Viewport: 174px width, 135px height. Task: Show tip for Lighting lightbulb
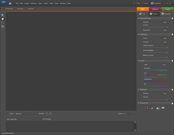172,34
